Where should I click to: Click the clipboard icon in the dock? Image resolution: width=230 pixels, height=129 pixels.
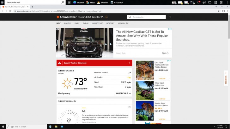pyautogui.click(x=215, y=2)
